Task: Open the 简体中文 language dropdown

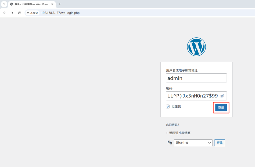Action: coord(193,143)
